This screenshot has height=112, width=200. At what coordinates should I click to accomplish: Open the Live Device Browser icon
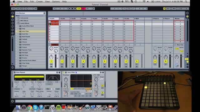(x=12, y=16)
